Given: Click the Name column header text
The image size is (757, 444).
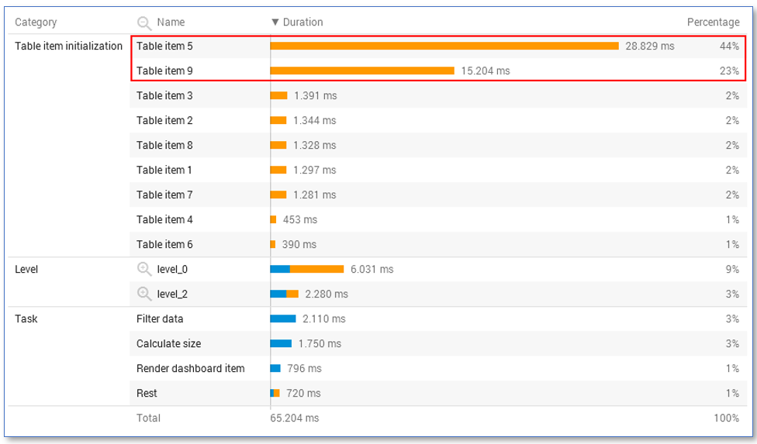Looking at the screenshot, I should pos(171,22).
